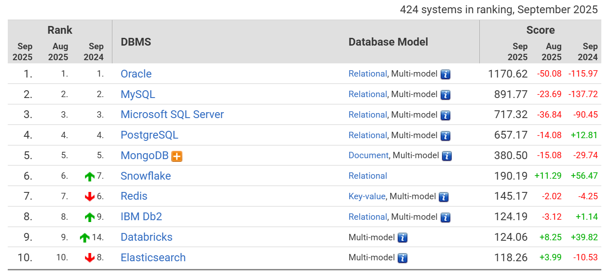Open the Databricks DBMS link
Screen dimensions: 610x274
pyautogui.click(x=147, y=237)
